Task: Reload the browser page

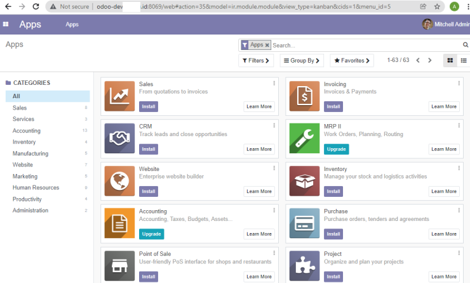Action: click(36, 6)
